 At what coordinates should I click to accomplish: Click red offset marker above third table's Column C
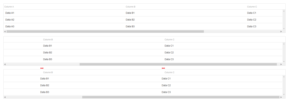tap(163, 68)
